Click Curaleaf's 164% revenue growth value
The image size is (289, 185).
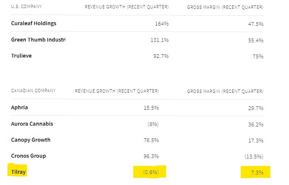click(162, 24)
